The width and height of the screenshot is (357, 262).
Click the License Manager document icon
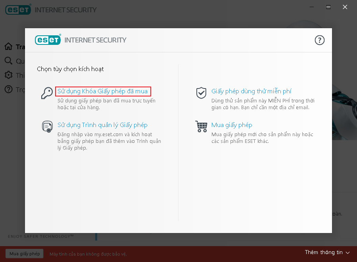pyautogui.click(x=47, y=127)
